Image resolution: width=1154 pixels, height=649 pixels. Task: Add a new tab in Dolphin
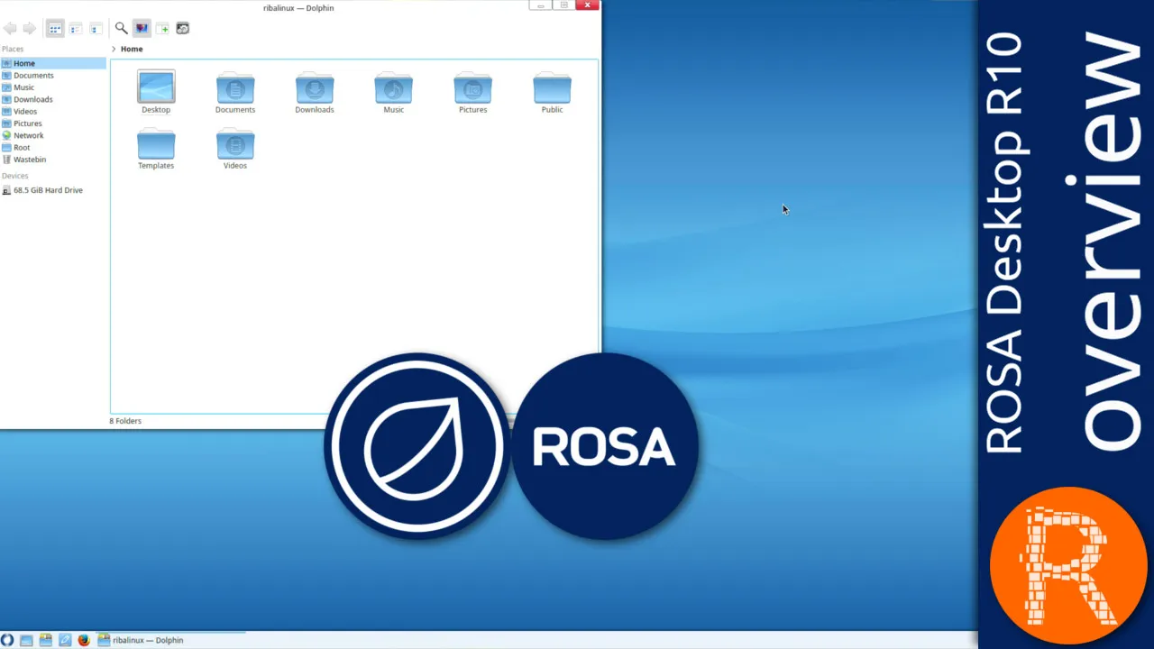(x=162, y=29)
